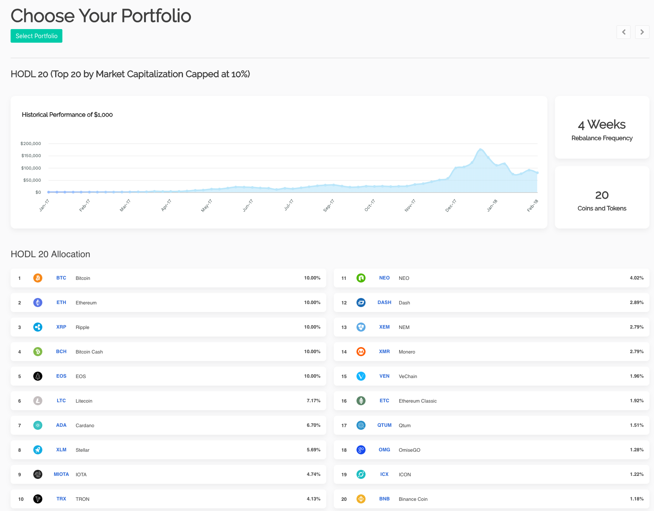Screen dimensions: 654x511
Task: Open the ADA ticker link
Action: tap(61, 425)
